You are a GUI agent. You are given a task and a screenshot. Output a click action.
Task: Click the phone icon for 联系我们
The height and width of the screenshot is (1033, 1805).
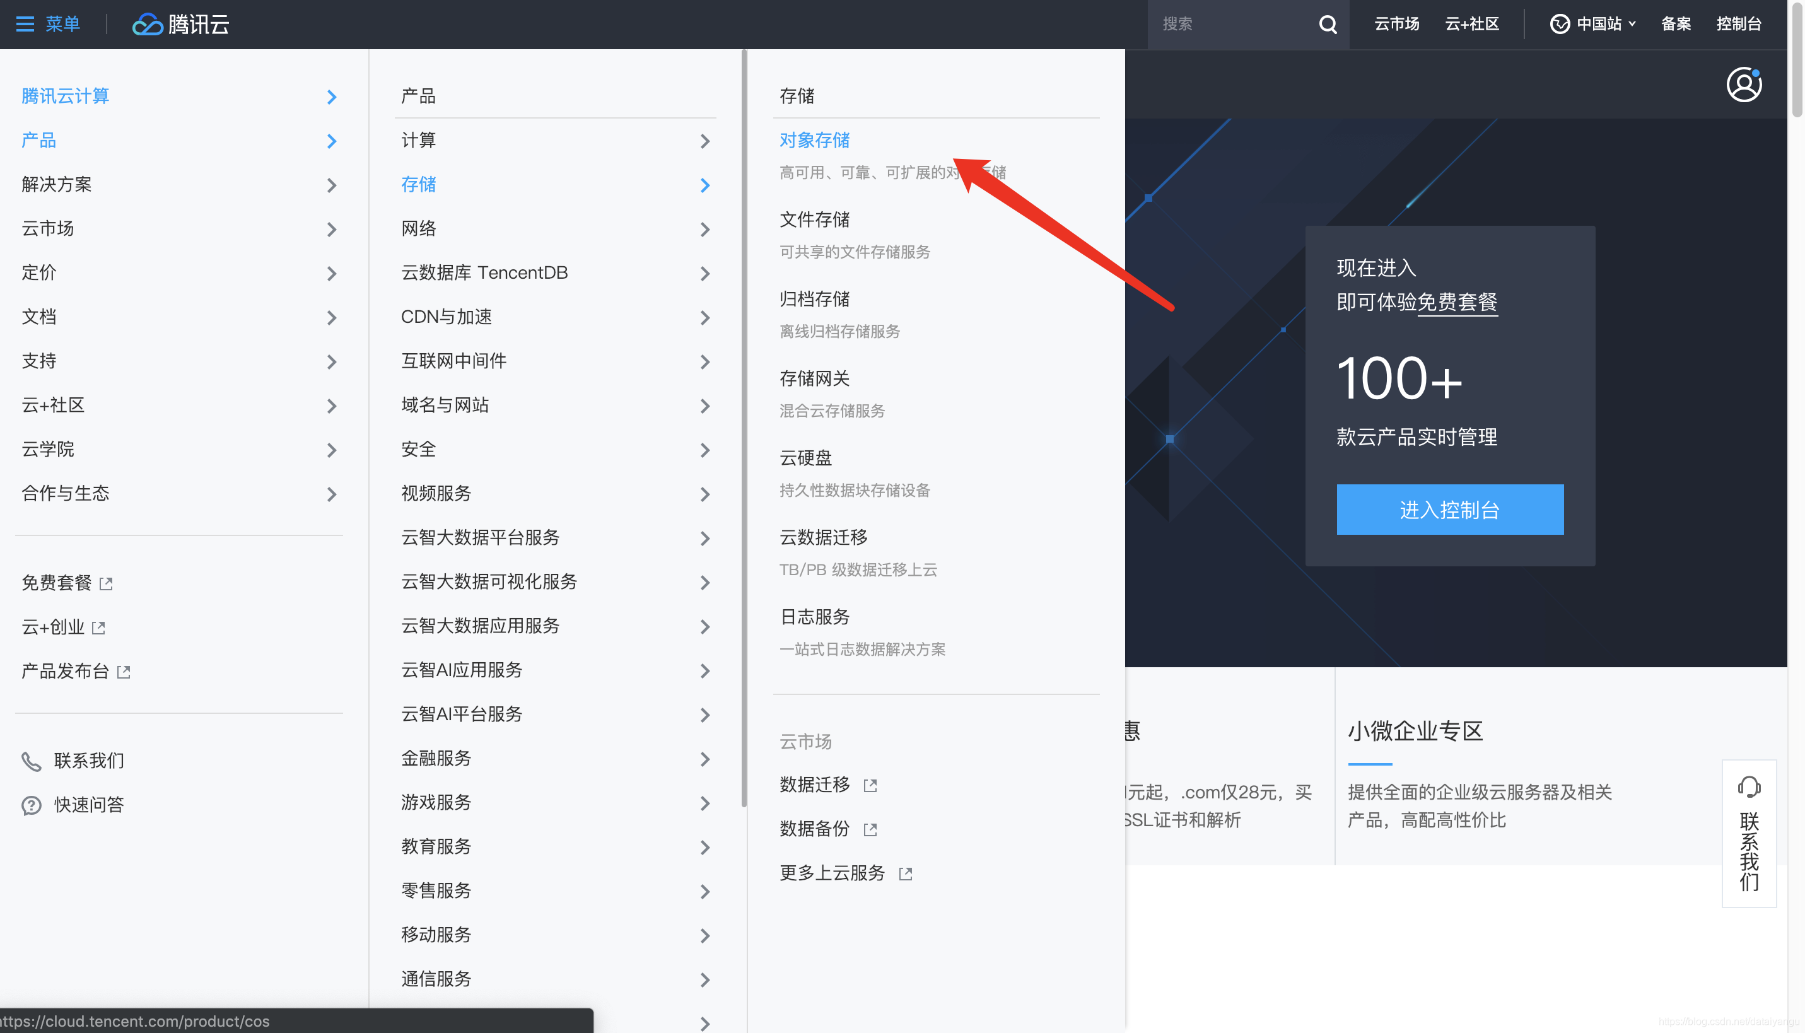32,761
